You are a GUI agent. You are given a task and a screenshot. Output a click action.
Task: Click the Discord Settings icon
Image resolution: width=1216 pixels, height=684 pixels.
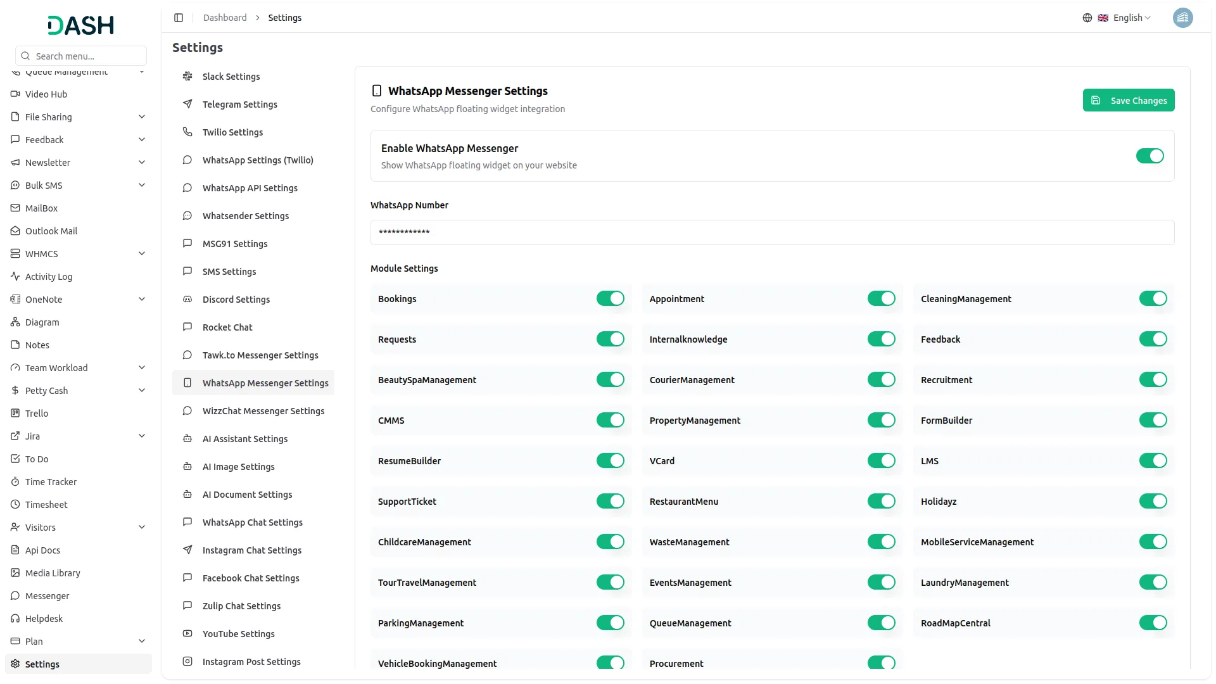[x=187, y=300]
